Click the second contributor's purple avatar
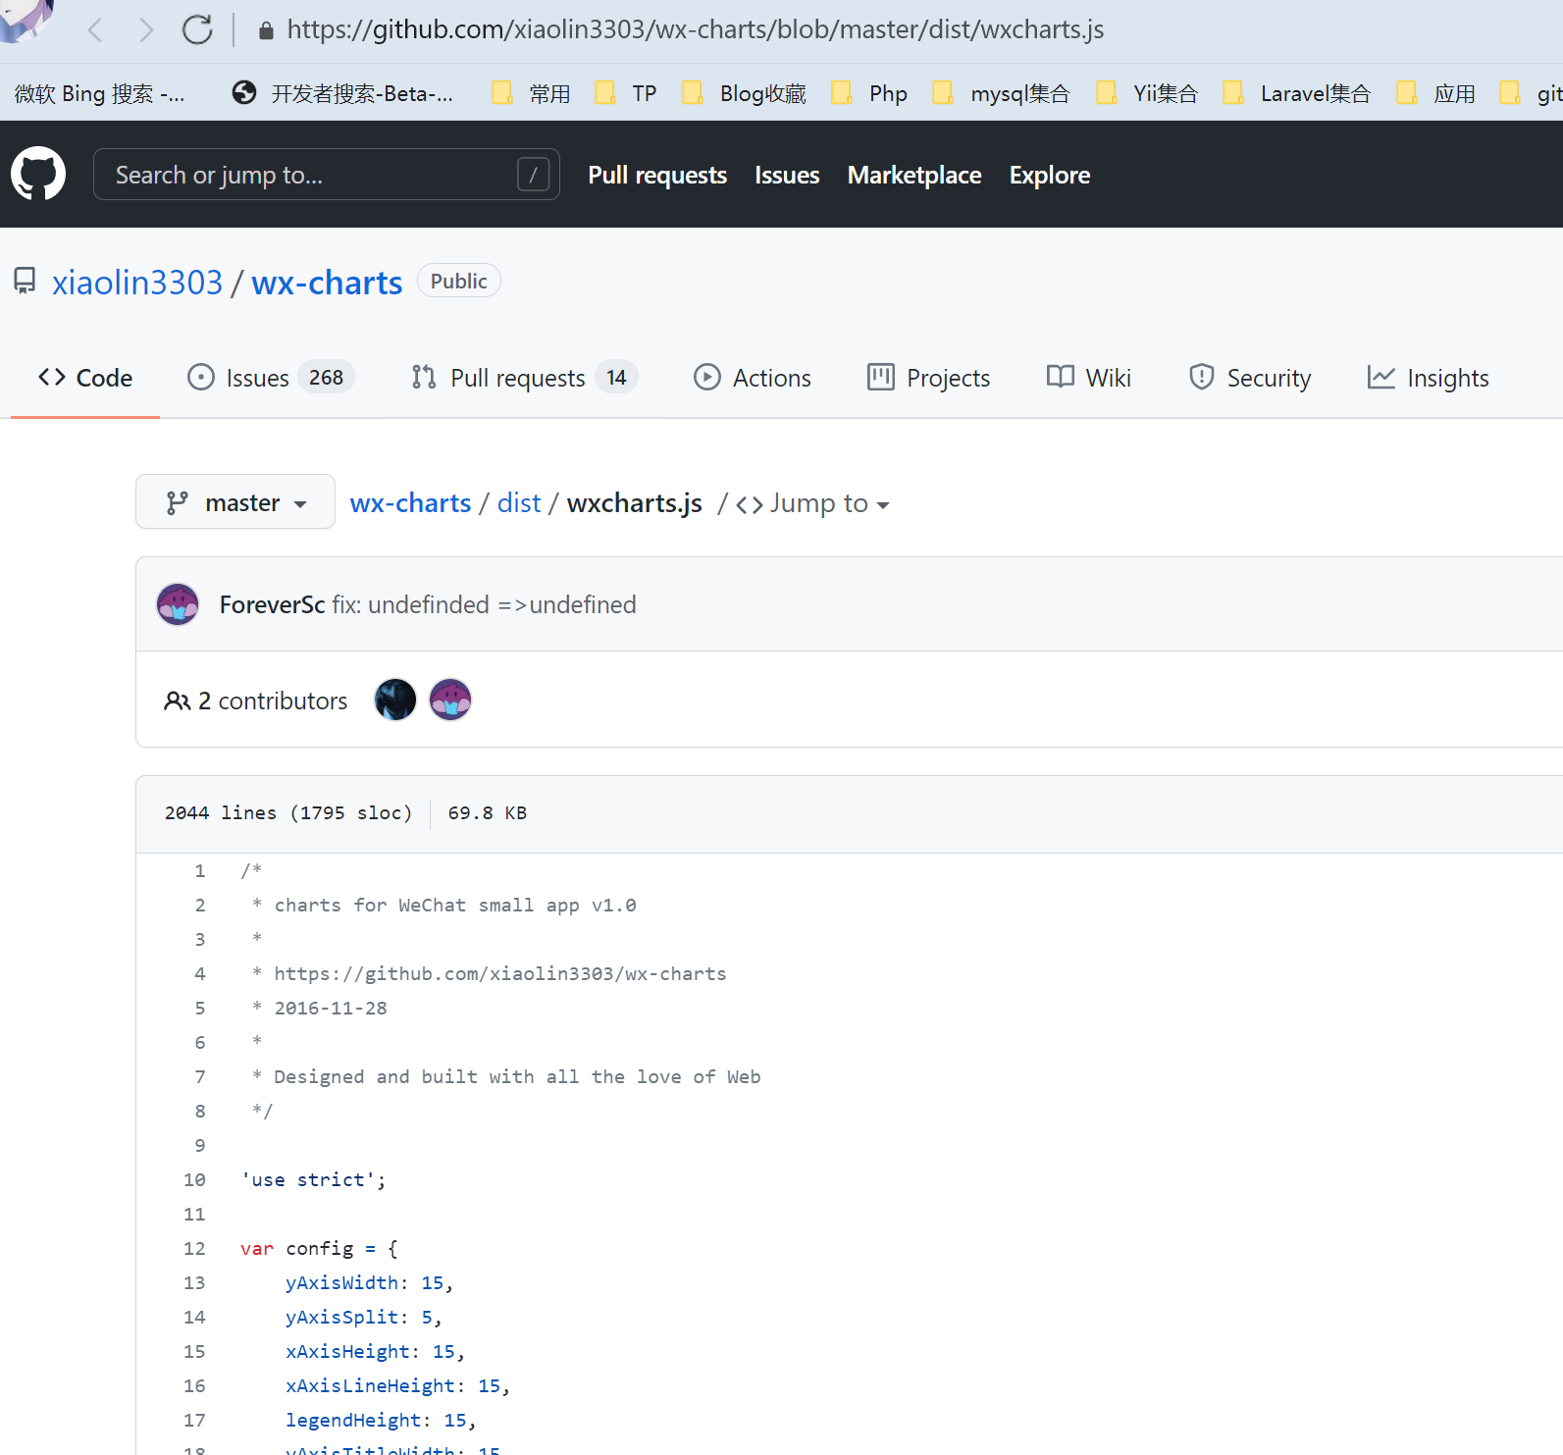 click(x=450, y=701)
